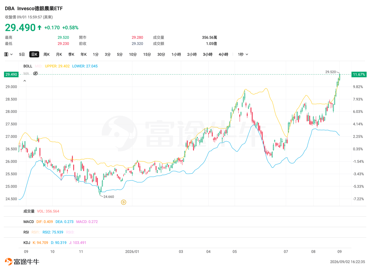
Task: Select the 年K timeframe tab
Action: point(84,54)
